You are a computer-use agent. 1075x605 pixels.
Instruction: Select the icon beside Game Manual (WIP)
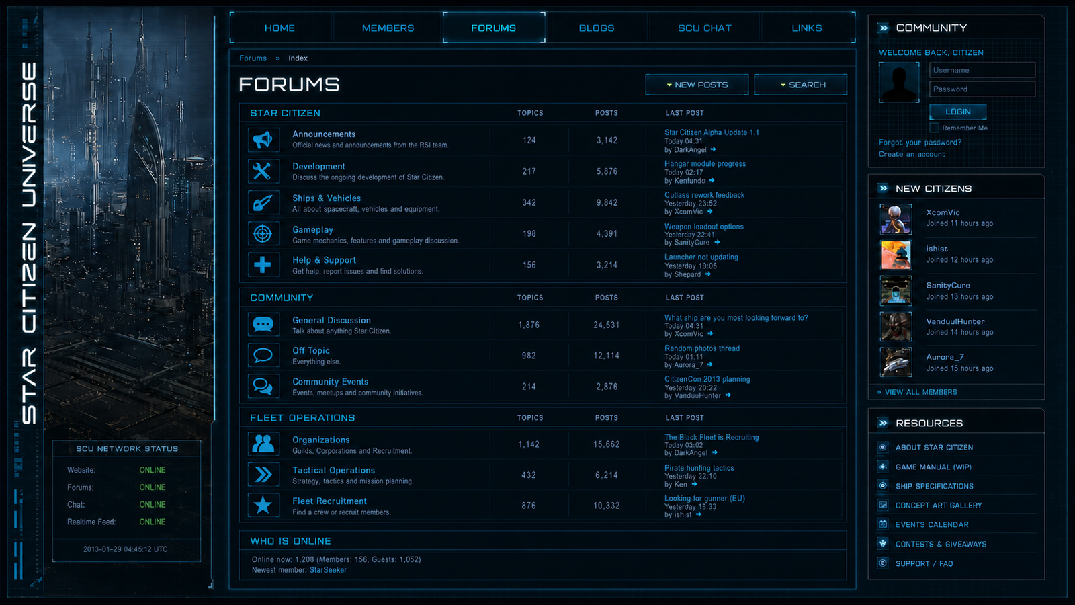[883, 467]
